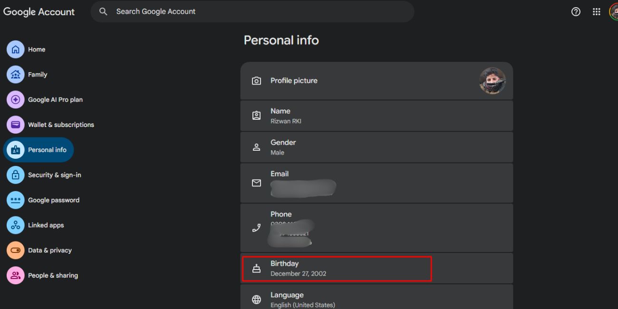Open Wallet & subscriptions card icon

coord(16,125)
